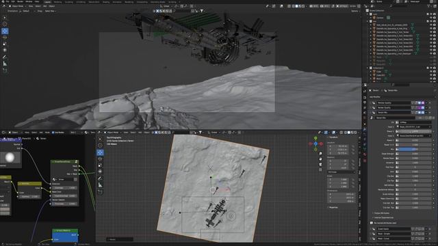Viewport: 438px width, 246px height.
Task: Open Object Mode dropdown in top viewport
Action: 16,6
